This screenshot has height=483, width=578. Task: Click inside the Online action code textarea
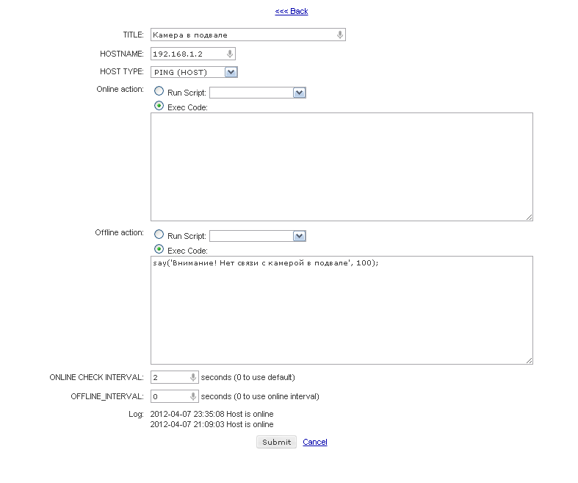342,167
